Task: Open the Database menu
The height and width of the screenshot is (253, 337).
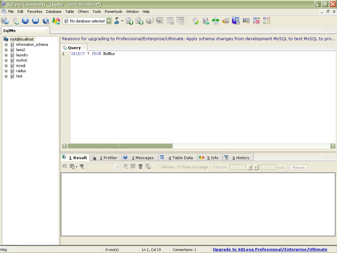Action: 54,12
